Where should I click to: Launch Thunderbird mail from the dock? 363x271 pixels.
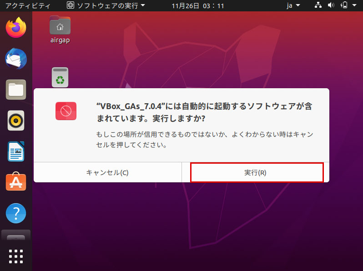(16, 59)
